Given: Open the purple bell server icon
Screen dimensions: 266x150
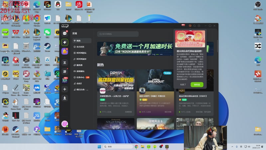Looking at the screenshot, I should coord(65,51).
